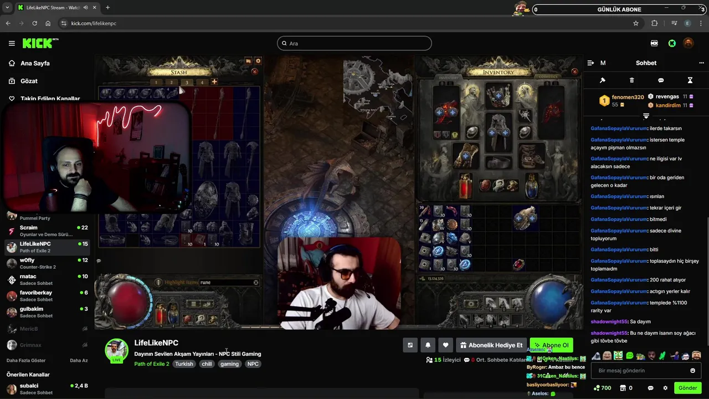The width and height of the screenshot is (709, 399).
Task: Click the gaming tag
Action: tap(229, 364)
